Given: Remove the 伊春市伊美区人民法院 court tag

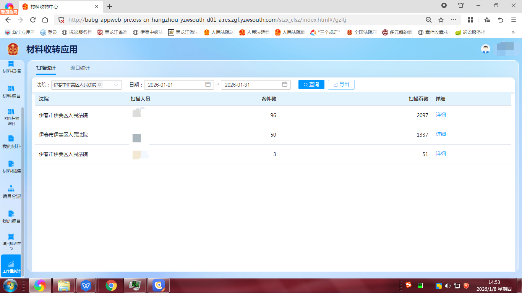Looking at the screenshot, I should (100, 85).
